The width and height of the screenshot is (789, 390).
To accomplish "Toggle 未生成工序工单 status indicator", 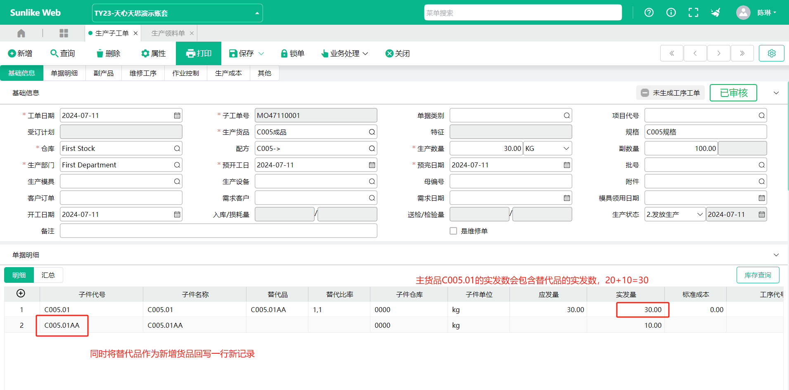I will (671, 93).
